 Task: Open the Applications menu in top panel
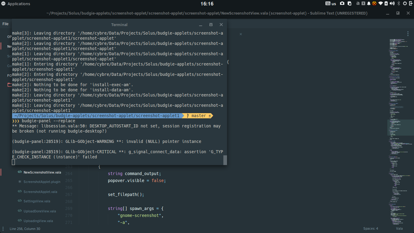click(16, 4)
